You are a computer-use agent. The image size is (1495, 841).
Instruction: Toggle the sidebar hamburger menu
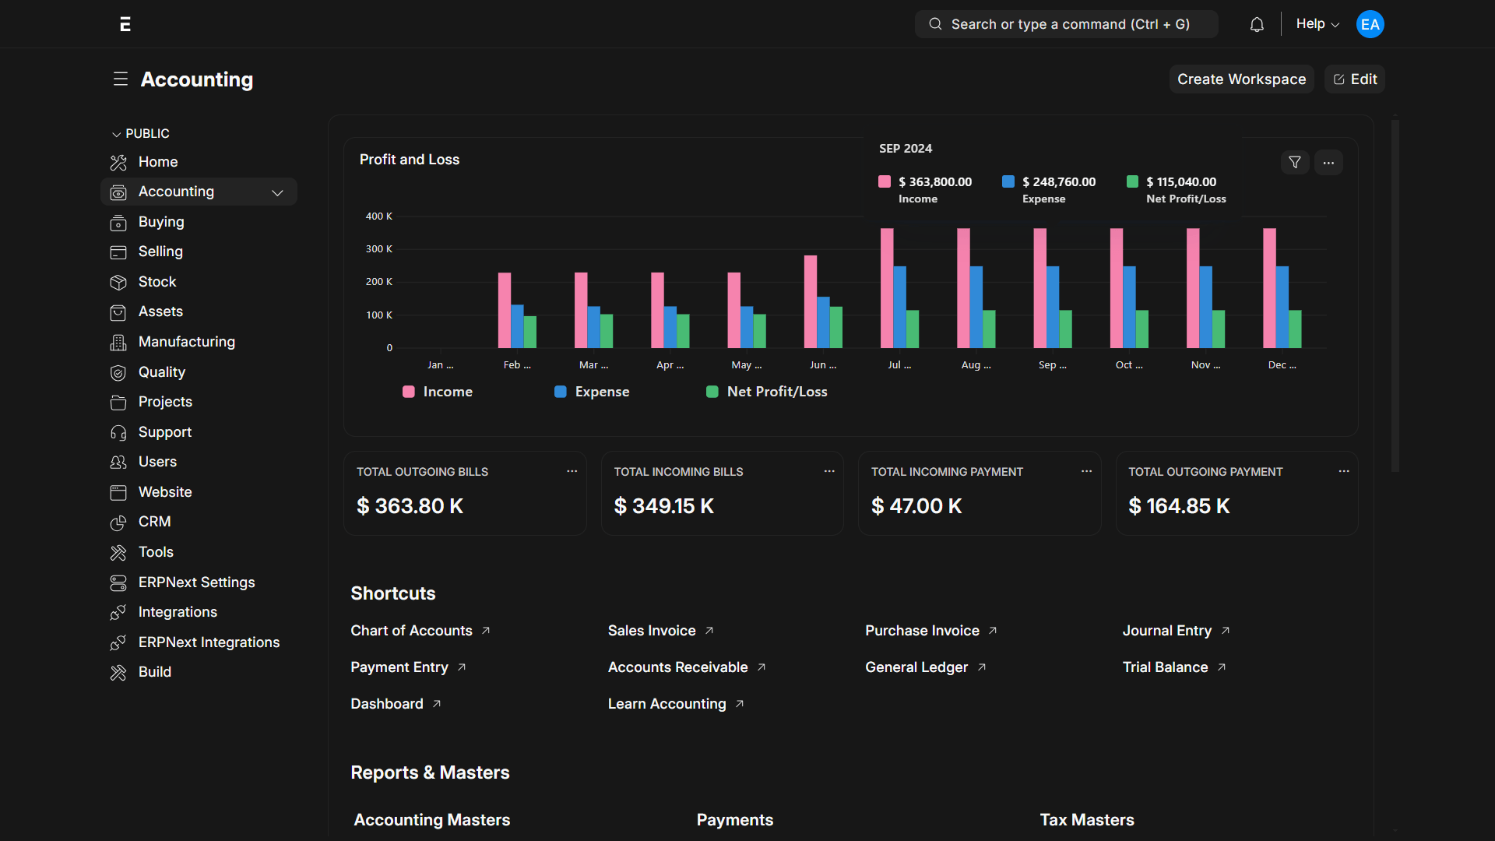pyautogui.click(x=120, y=79)
